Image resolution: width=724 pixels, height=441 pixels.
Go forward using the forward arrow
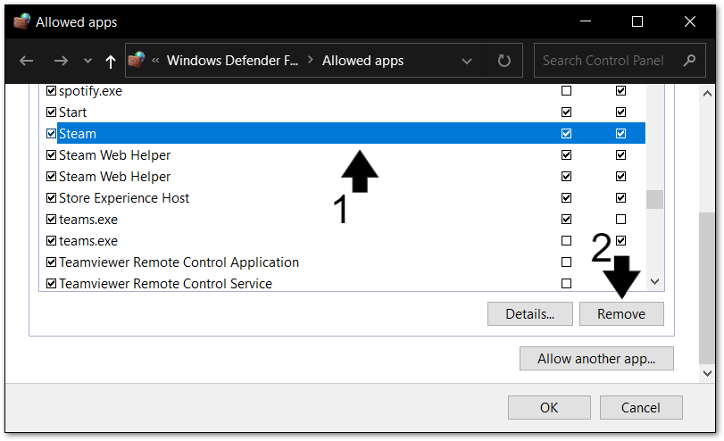(x=61, y=61)
